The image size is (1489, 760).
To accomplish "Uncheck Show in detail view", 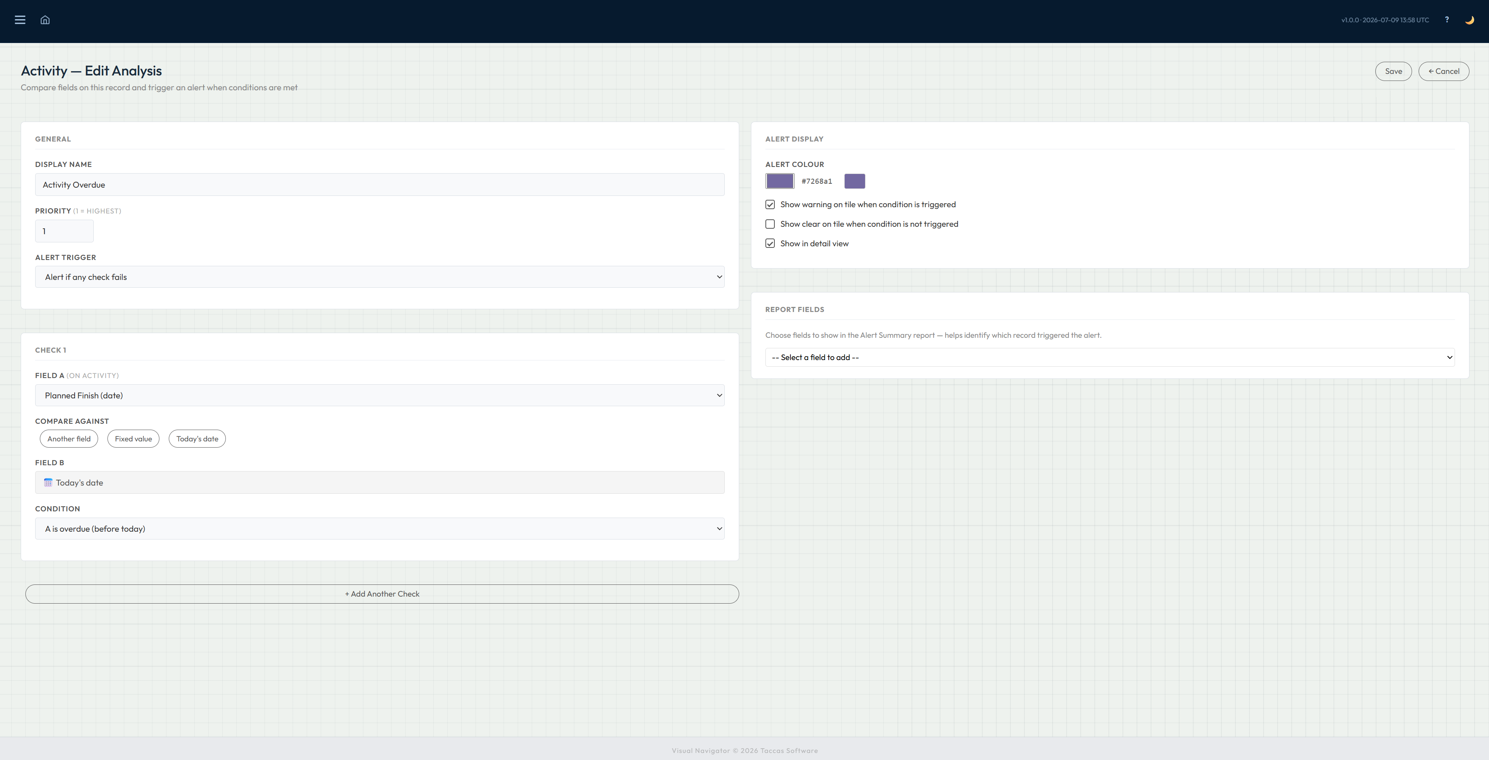I will [x=770, y=244].
